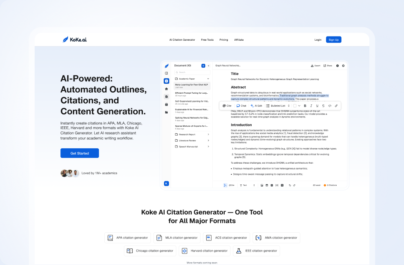Open the Bulleted List dropdown

pos(278,106)
